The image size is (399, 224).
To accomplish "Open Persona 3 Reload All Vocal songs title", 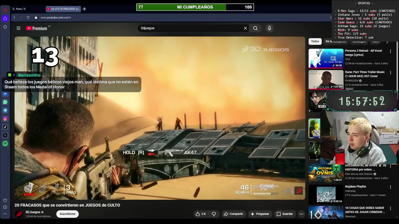I will (x=363, y=53).
